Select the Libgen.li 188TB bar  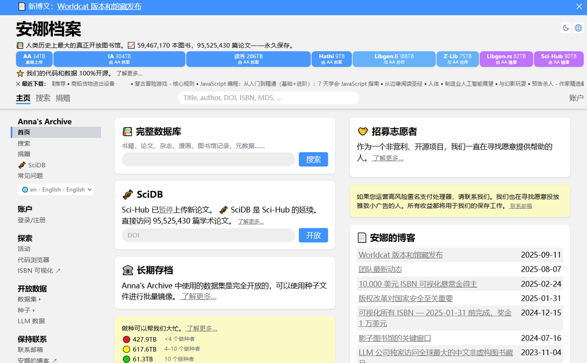coord(394,59)
